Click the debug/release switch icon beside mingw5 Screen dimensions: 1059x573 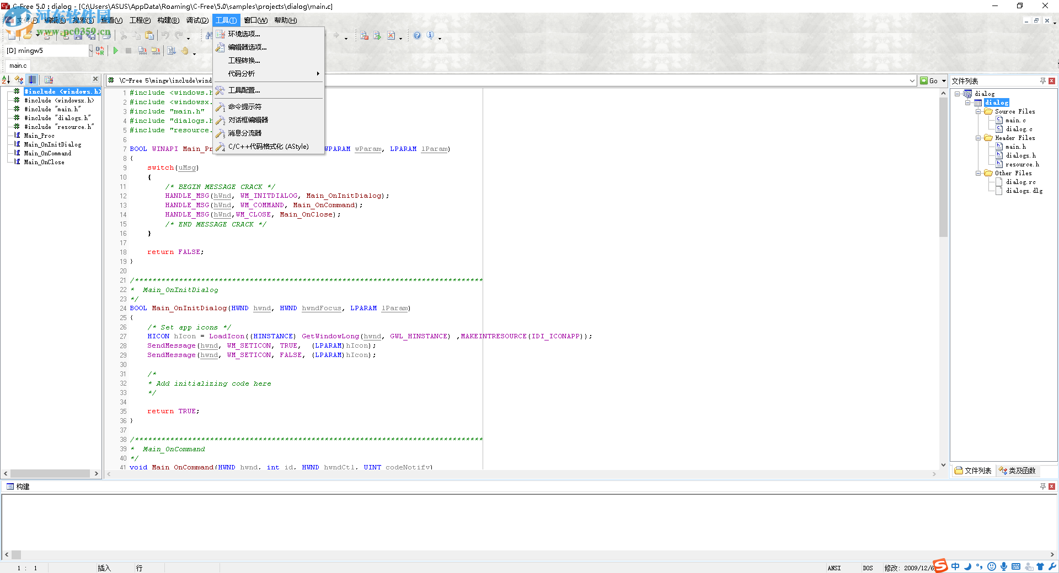[100, 51]
